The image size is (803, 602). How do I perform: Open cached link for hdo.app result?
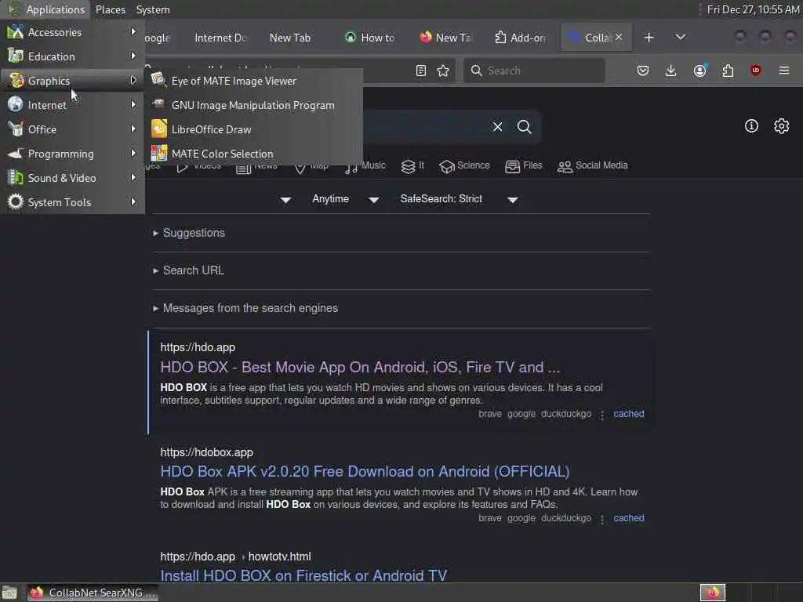coord(628,414)
